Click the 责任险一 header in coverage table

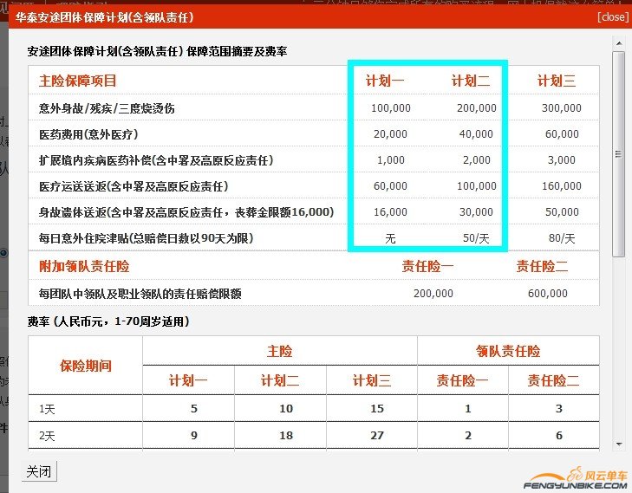tap(427, 266)
